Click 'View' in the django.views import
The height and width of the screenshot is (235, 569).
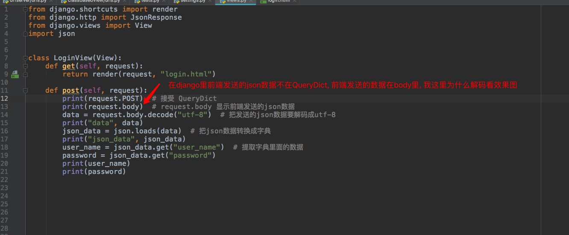click(x=143, y=25)
